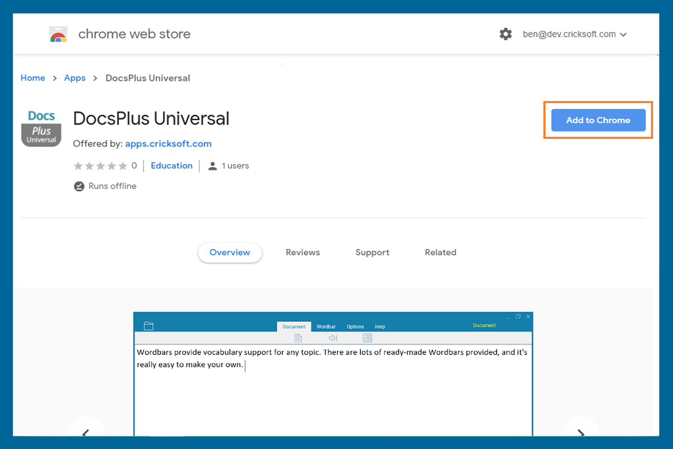Show the previous screenshot with left arrow
Viewport: 673px width, 449px height.
[x=86, y=432]
